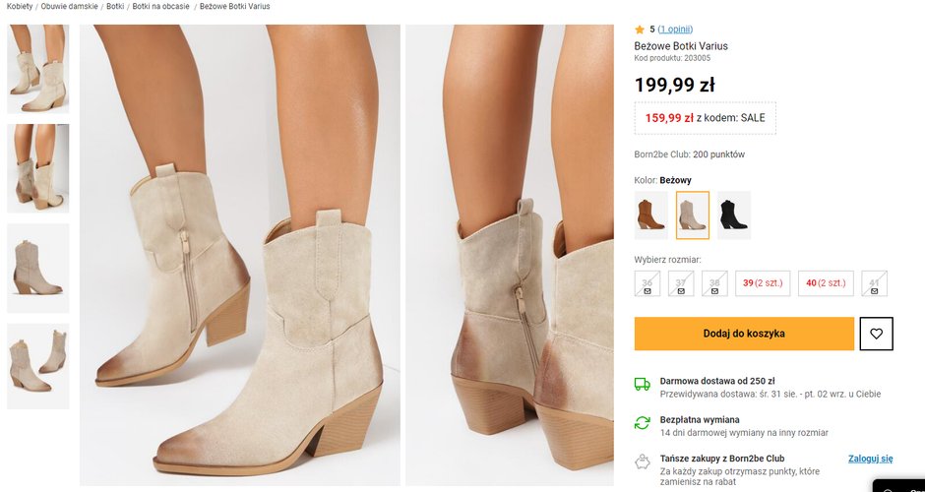The image size is (925, 492).
Task: Click the free exchange arrows icon
Action: pos(642,422)
